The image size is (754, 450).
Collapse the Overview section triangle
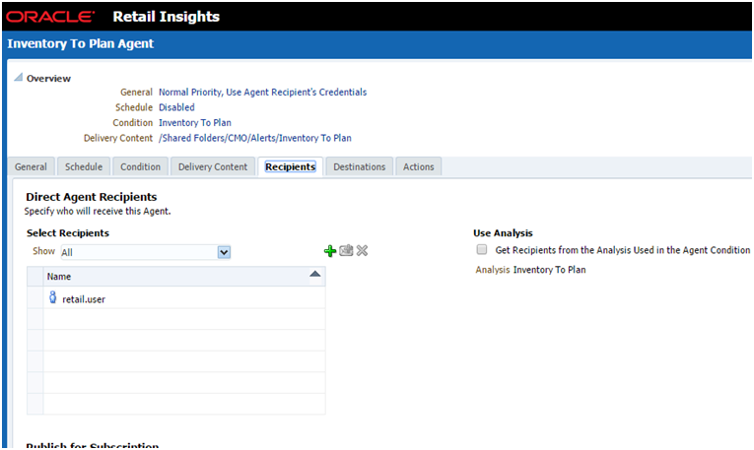coord(19,77)
